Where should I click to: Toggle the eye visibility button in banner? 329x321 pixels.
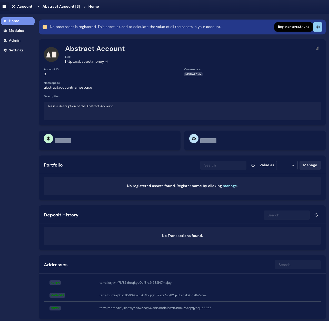tap(318, 27)
